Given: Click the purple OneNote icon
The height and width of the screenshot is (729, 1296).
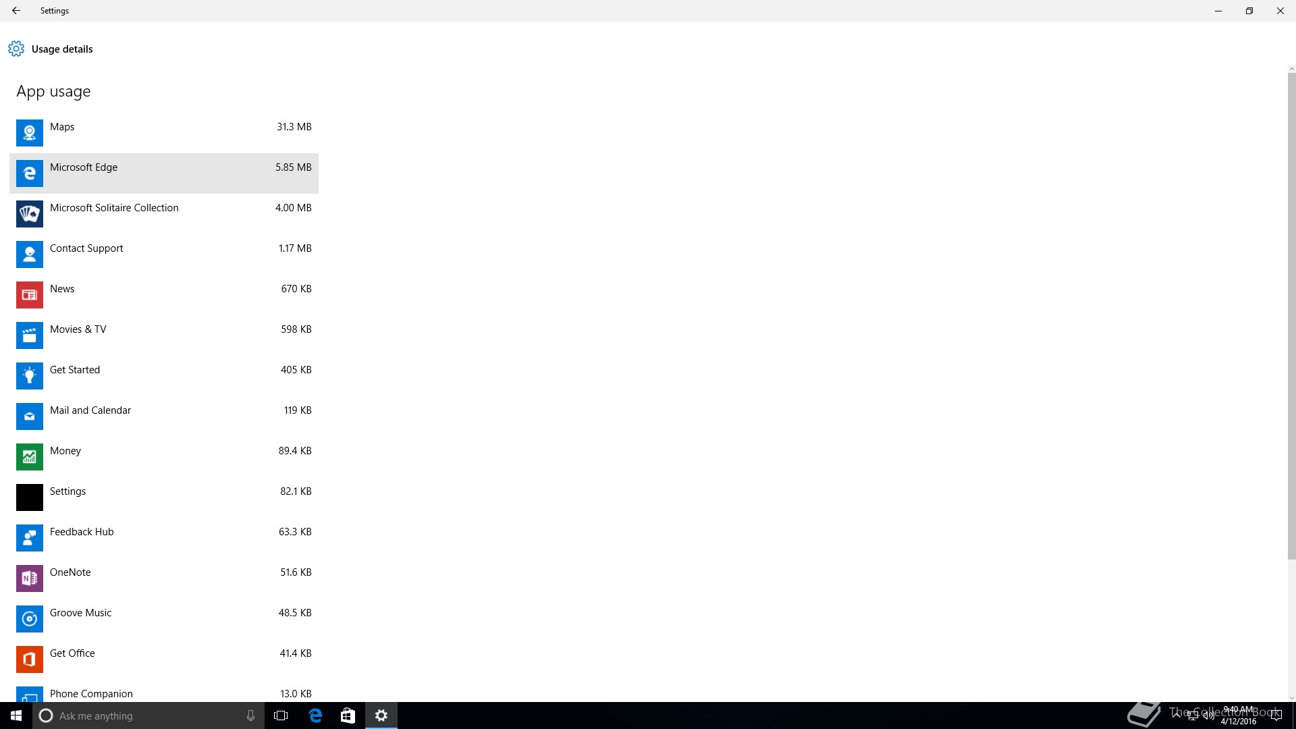Looking at the screenshot, I should pos(30,578).
